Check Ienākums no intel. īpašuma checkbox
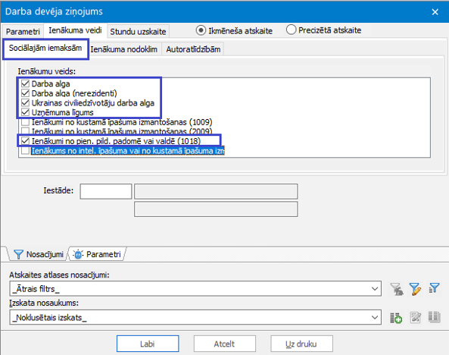Viewport: 449px width, 355px height. pyautogui.click(x=25, y=150)
